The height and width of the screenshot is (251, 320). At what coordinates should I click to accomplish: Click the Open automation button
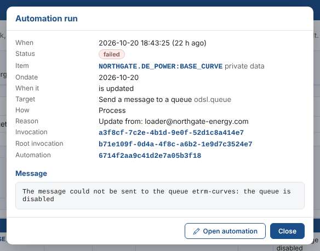[x=225, y=231]
